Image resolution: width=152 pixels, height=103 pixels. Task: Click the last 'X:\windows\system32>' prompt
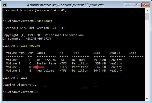tap(20, 92)
